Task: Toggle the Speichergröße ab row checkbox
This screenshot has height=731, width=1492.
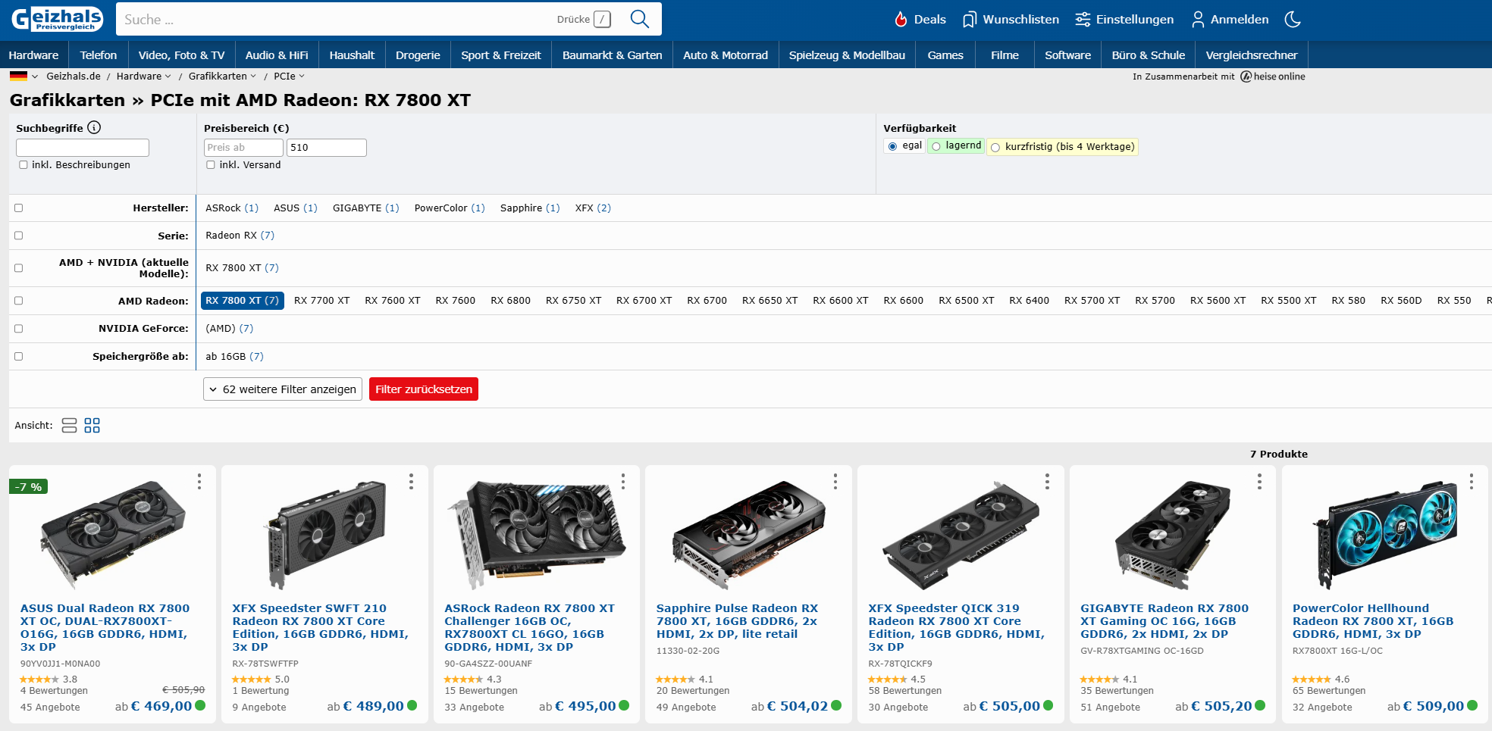Action: pos(19,356)
